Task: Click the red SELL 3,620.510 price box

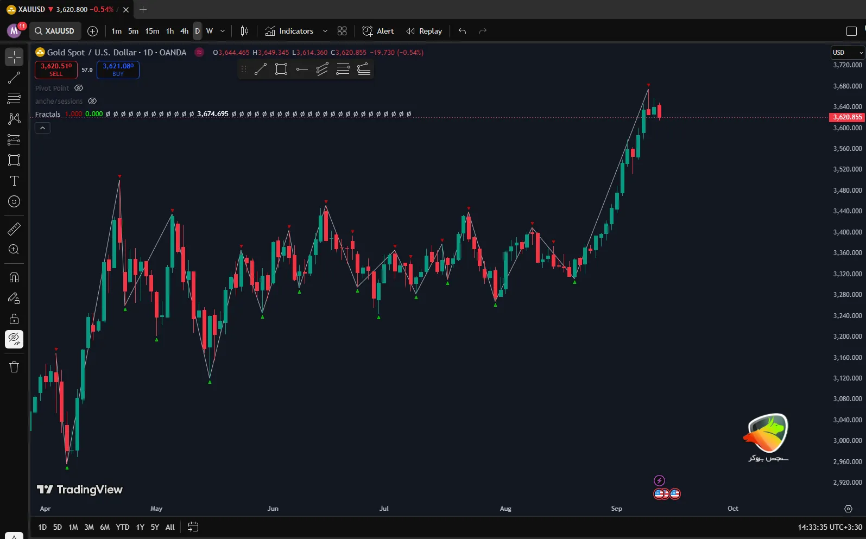Action: [56, 69]
